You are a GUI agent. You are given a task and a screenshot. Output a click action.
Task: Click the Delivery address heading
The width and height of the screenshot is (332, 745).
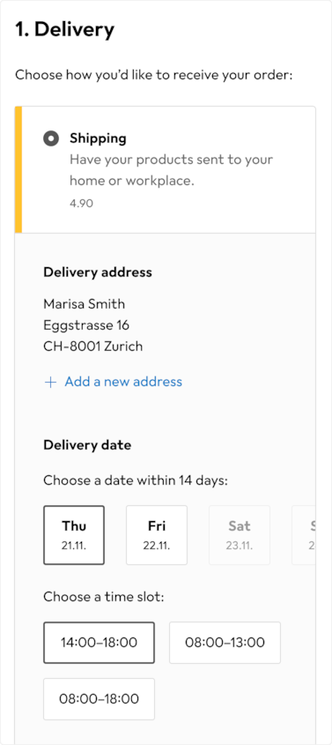[98, 272]
